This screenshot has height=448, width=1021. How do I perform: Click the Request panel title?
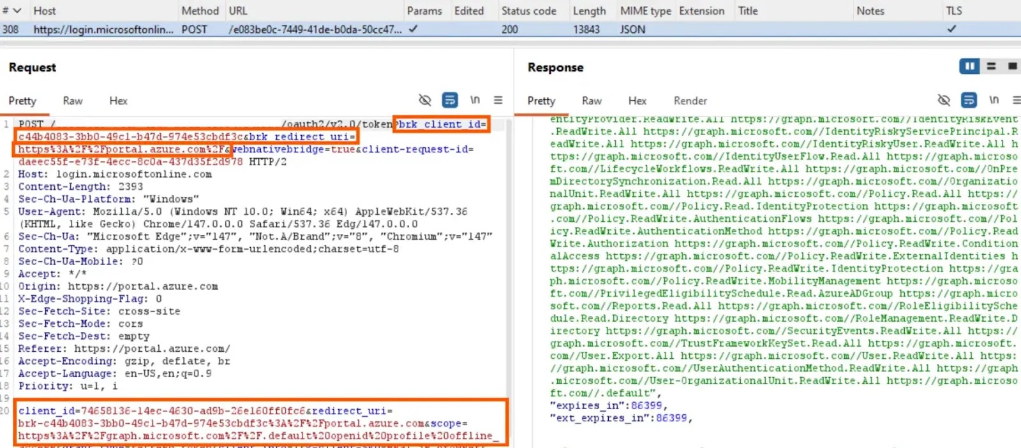pyautogui.click(x=33, y=68)
